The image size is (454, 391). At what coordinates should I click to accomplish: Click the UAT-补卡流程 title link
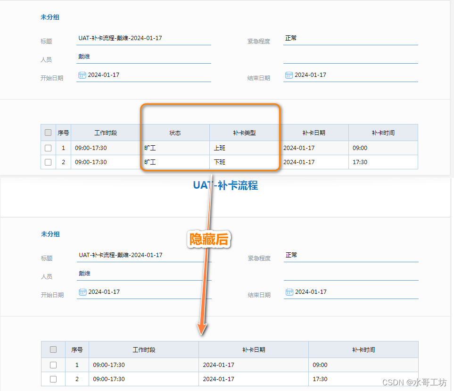pos(225,185)
